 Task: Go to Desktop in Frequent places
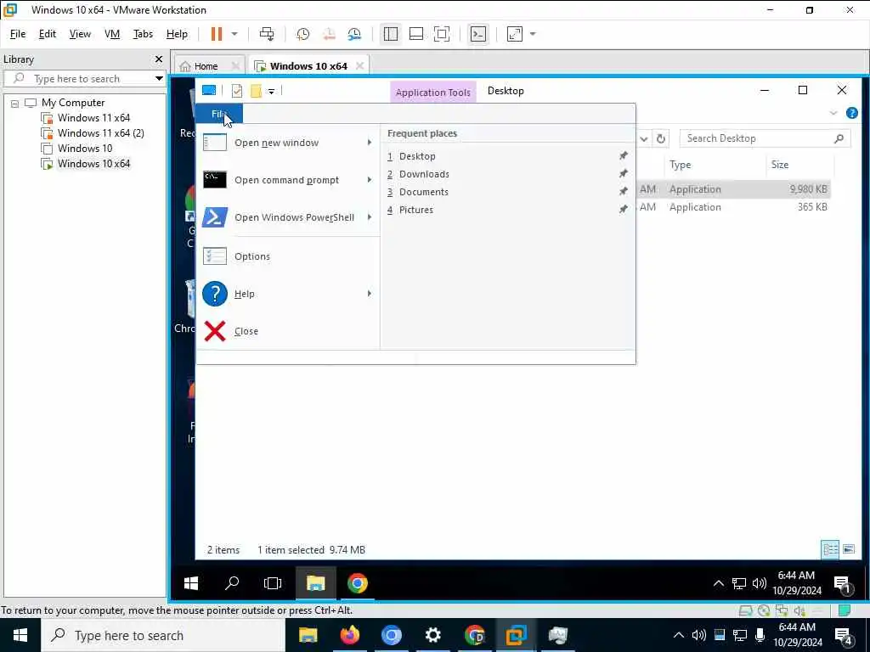(416, 156)
